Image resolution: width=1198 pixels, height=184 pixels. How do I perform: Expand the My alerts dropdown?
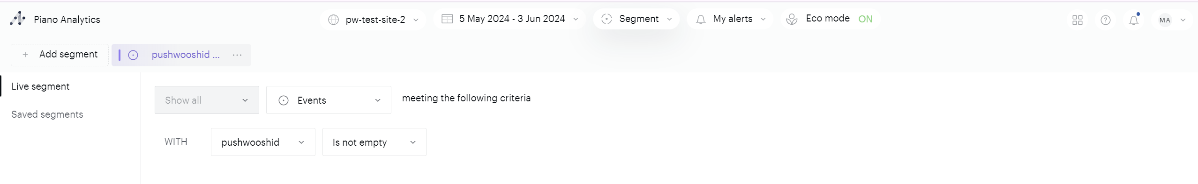click(730, 19)
